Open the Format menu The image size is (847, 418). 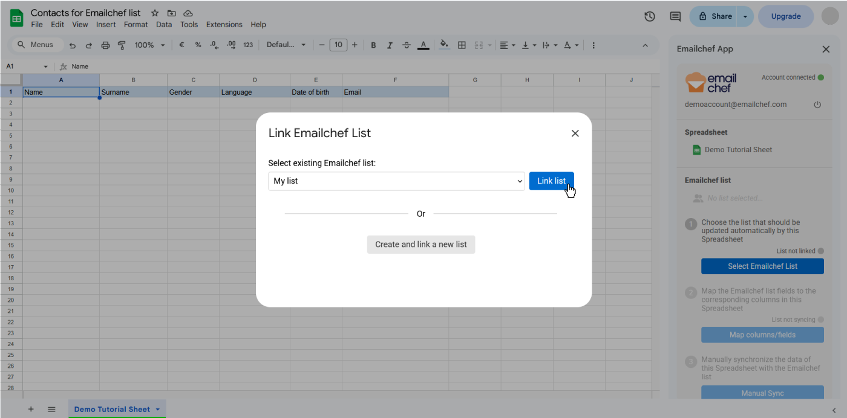point(136,25)
